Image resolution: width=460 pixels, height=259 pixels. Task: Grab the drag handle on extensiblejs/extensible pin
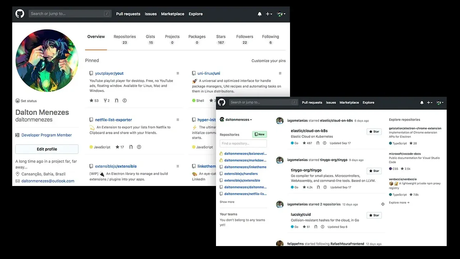click(178, 166)
